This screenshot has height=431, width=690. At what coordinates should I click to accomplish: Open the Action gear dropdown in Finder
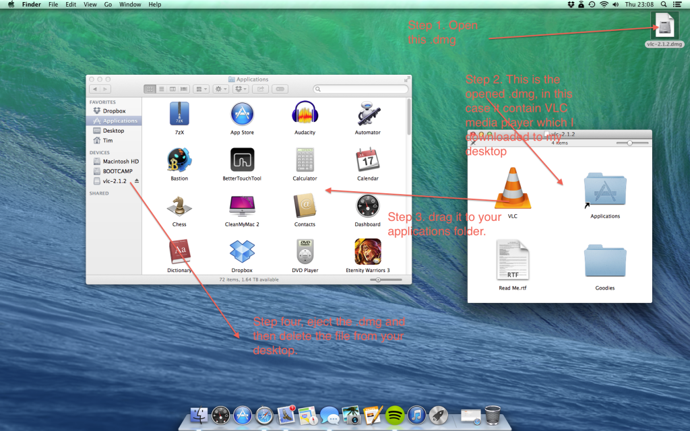click(220, 89)
